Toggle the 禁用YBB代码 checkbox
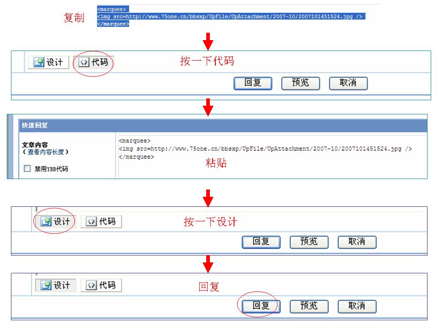Image resolution: width=438 pixels, height=328 pixels. 27,169
